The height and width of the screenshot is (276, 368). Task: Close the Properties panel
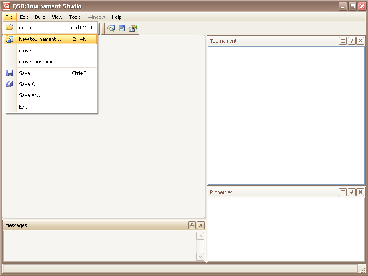[360, 192]
